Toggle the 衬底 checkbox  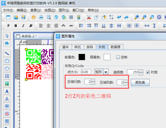coord(148,72)
